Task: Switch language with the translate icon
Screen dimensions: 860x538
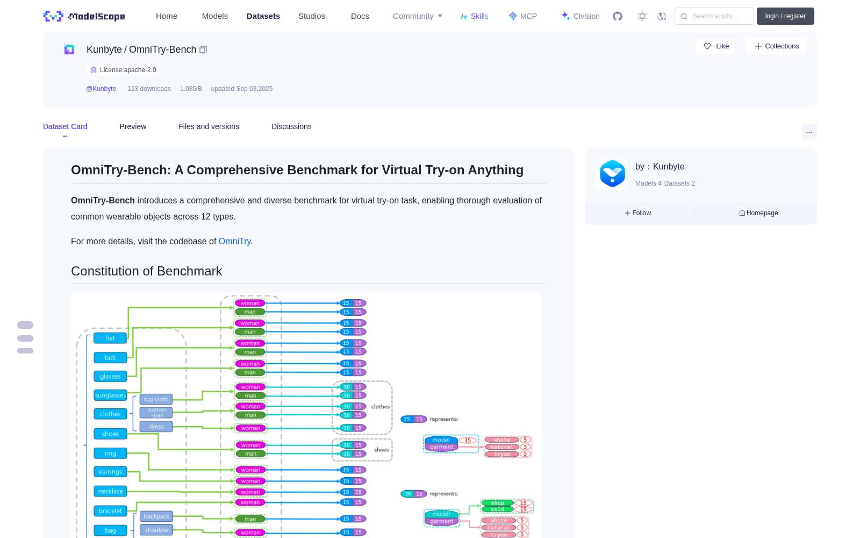Action: [662, 16]
